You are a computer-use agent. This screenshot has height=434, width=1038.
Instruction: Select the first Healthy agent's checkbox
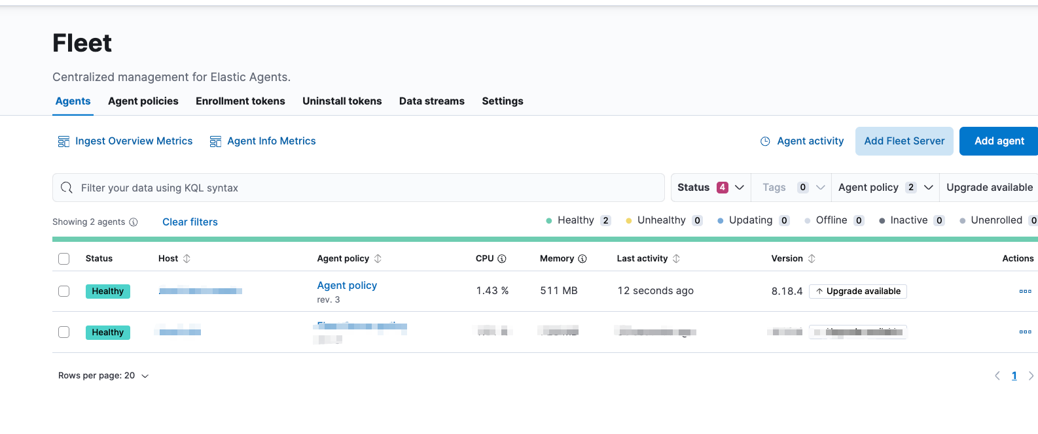64,292
